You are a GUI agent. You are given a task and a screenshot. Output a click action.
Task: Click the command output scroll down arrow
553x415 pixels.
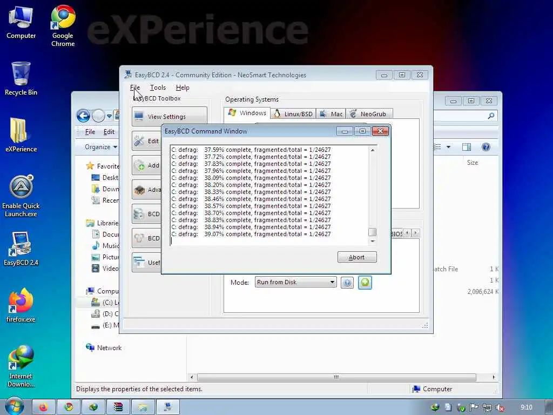coord(373,241)
